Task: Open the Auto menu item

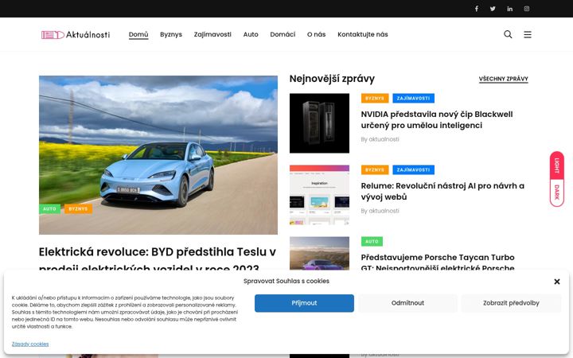Action: coord(251,34)
